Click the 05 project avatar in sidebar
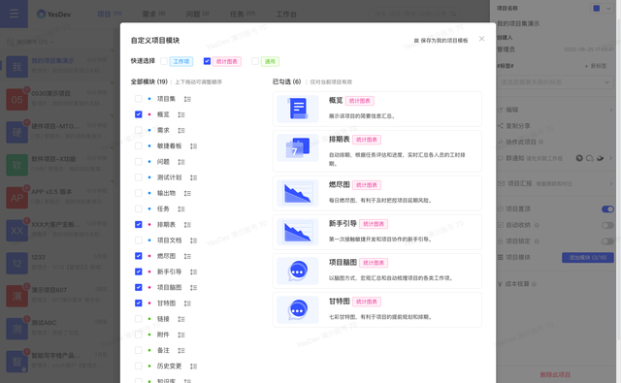Screen dimensions: 621x383 click(x=17, y=99)
